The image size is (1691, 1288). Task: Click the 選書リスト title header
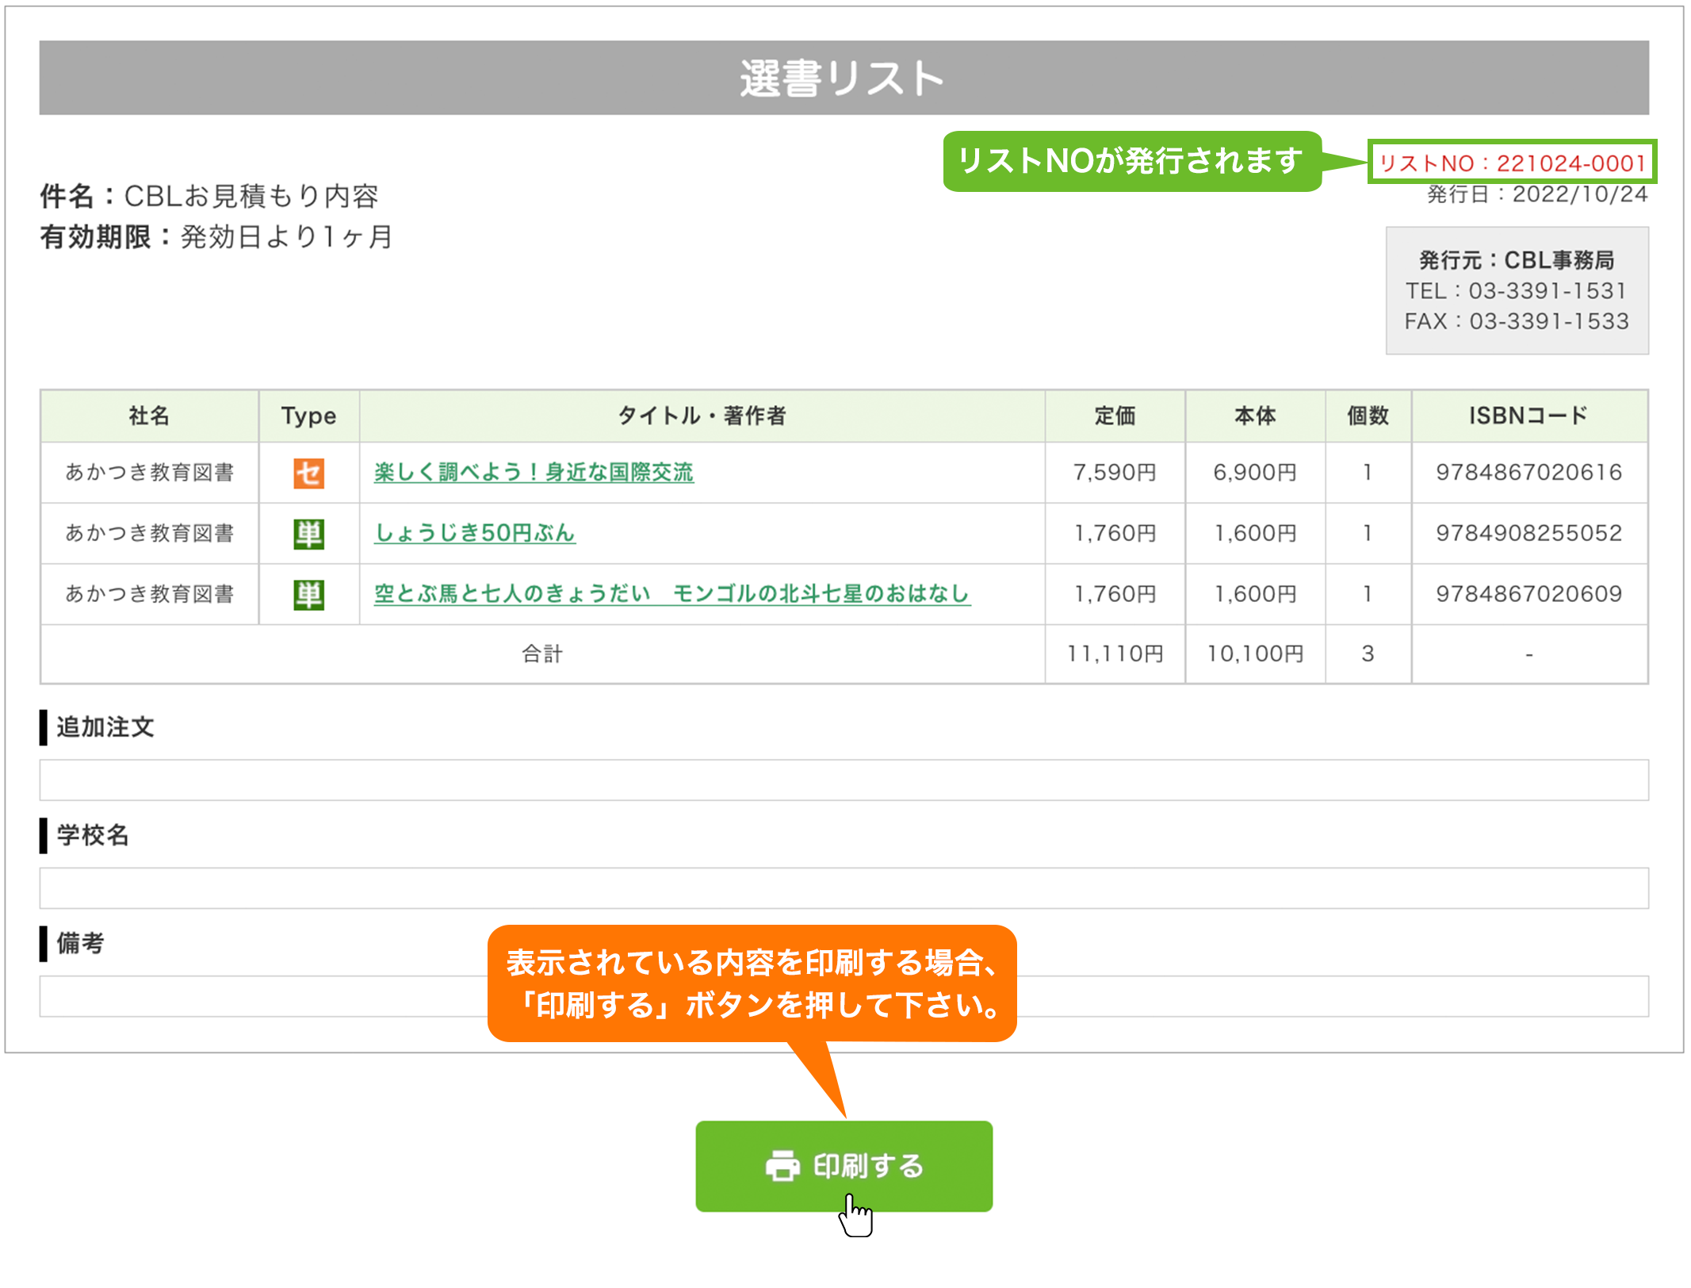844,78
